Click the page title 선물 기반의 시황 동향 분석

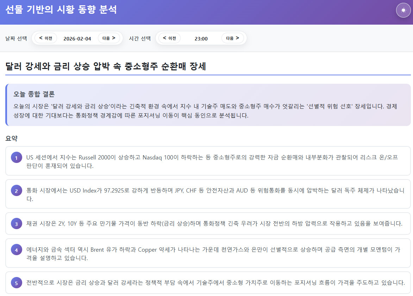[x=61, y=10]
